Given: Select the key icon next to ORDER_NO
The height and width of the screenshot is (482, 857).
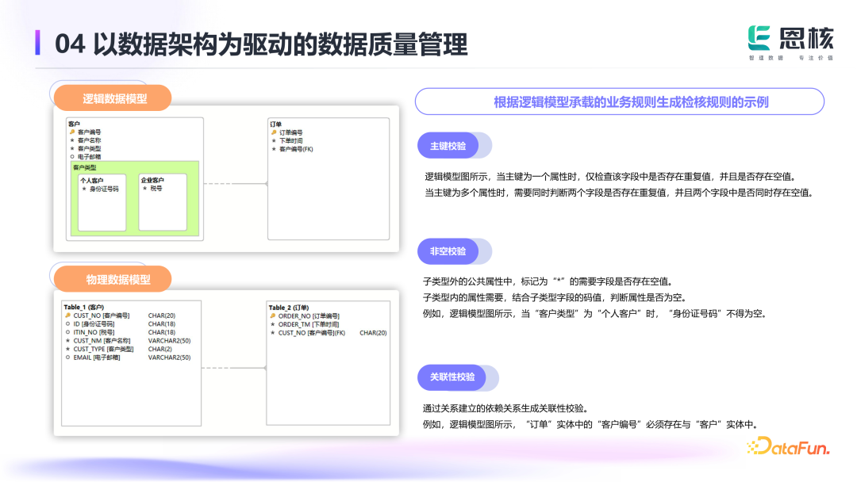Looking at the screenshot, I should (272, 316).
